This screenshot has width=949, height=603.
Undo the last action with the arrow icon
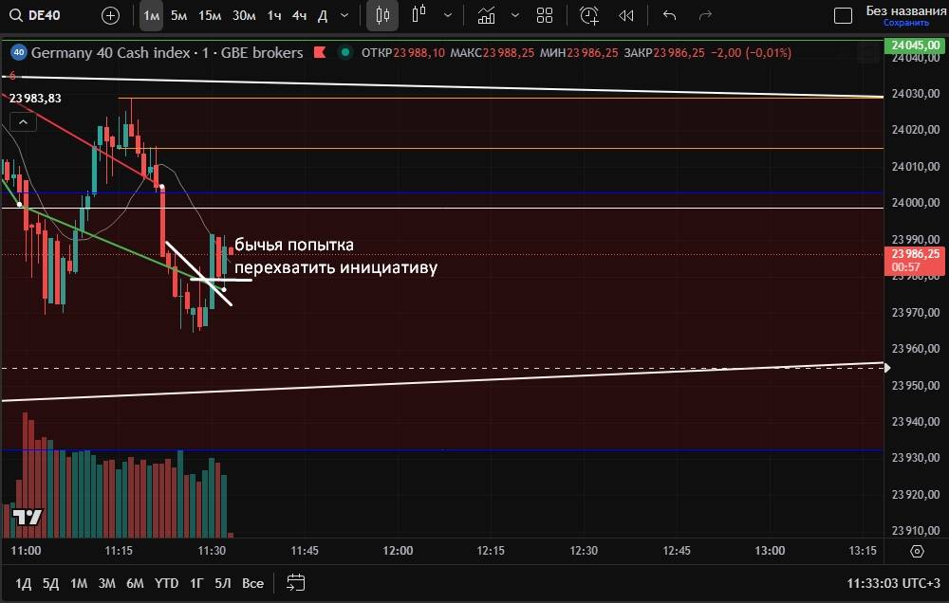click(669, 15)
